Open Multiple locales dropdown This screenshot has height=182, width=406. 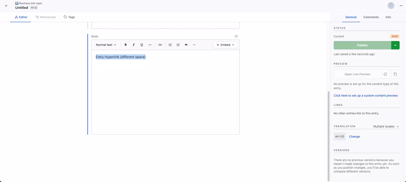click(x=386, y=126)
